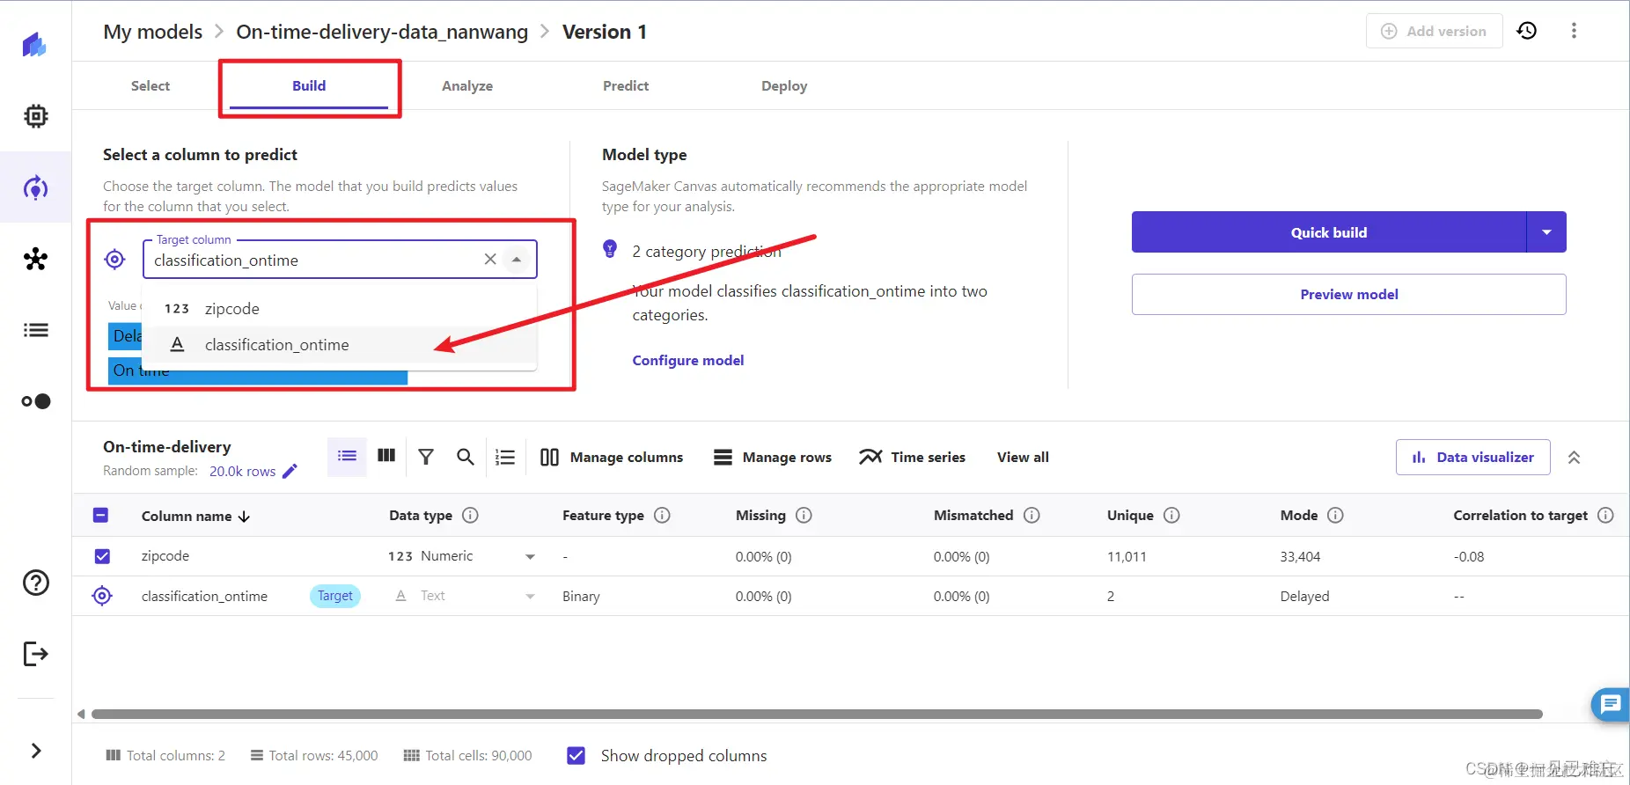Open the Help question mark icon
This screenshot has width=1630, height=785.
pos(35,583)
